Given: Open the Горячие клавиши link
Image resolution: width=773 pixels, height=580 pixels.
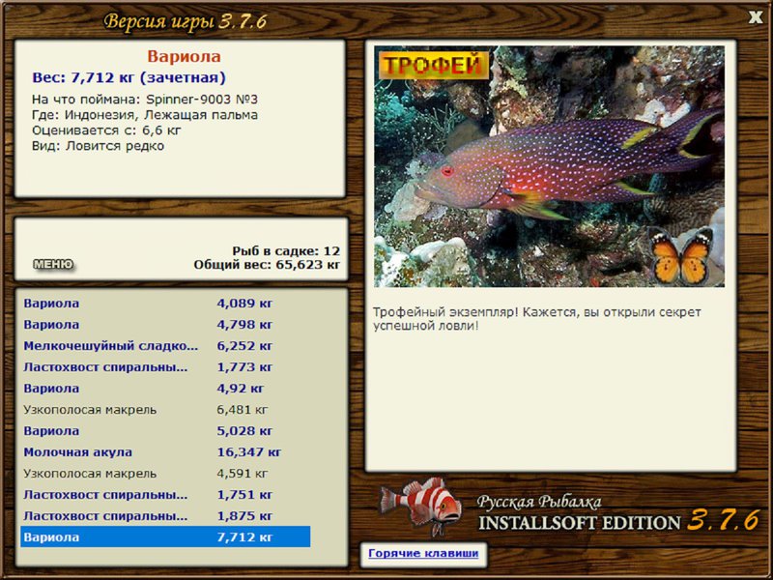Looking at the screenshot, I should (423, 553).
